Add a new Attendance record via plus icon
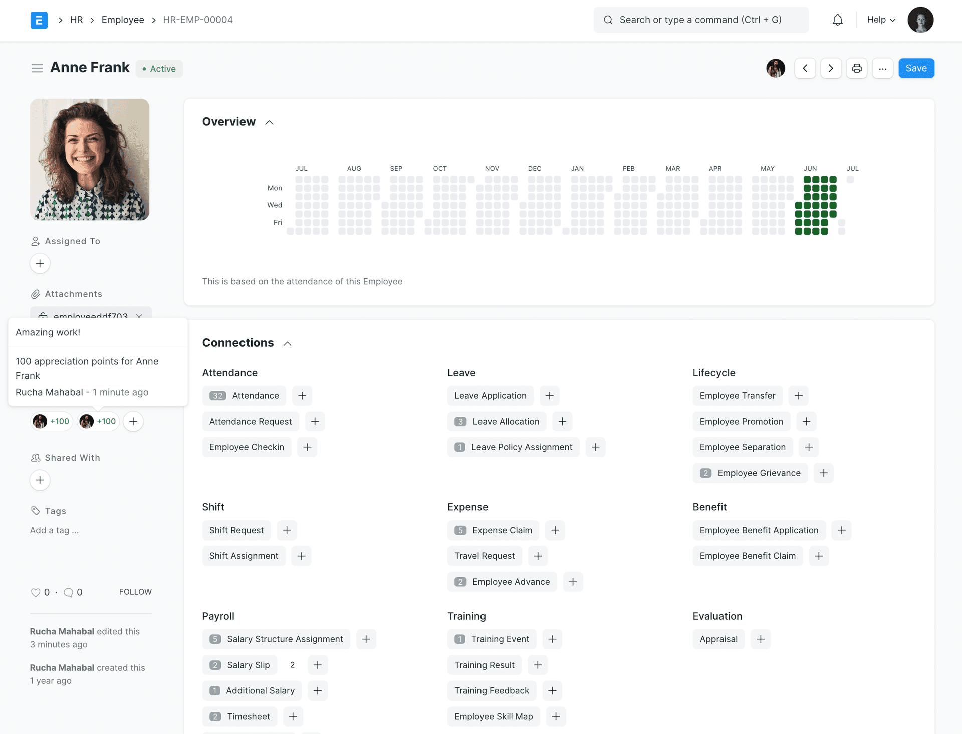The width and height of the screenshot is (962, 734). click(302, 395)
